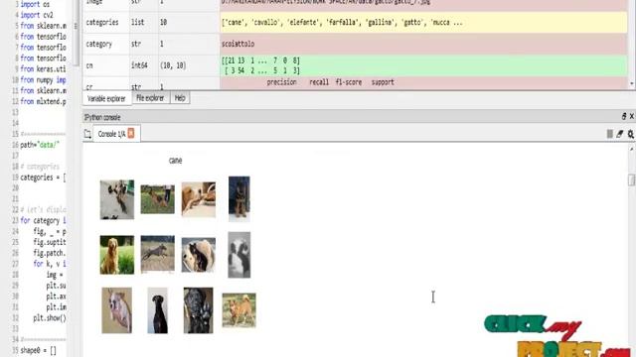Screen dimensions: 636x357
Task: Open IPython console options gear
Action: (x=631, y=134)
